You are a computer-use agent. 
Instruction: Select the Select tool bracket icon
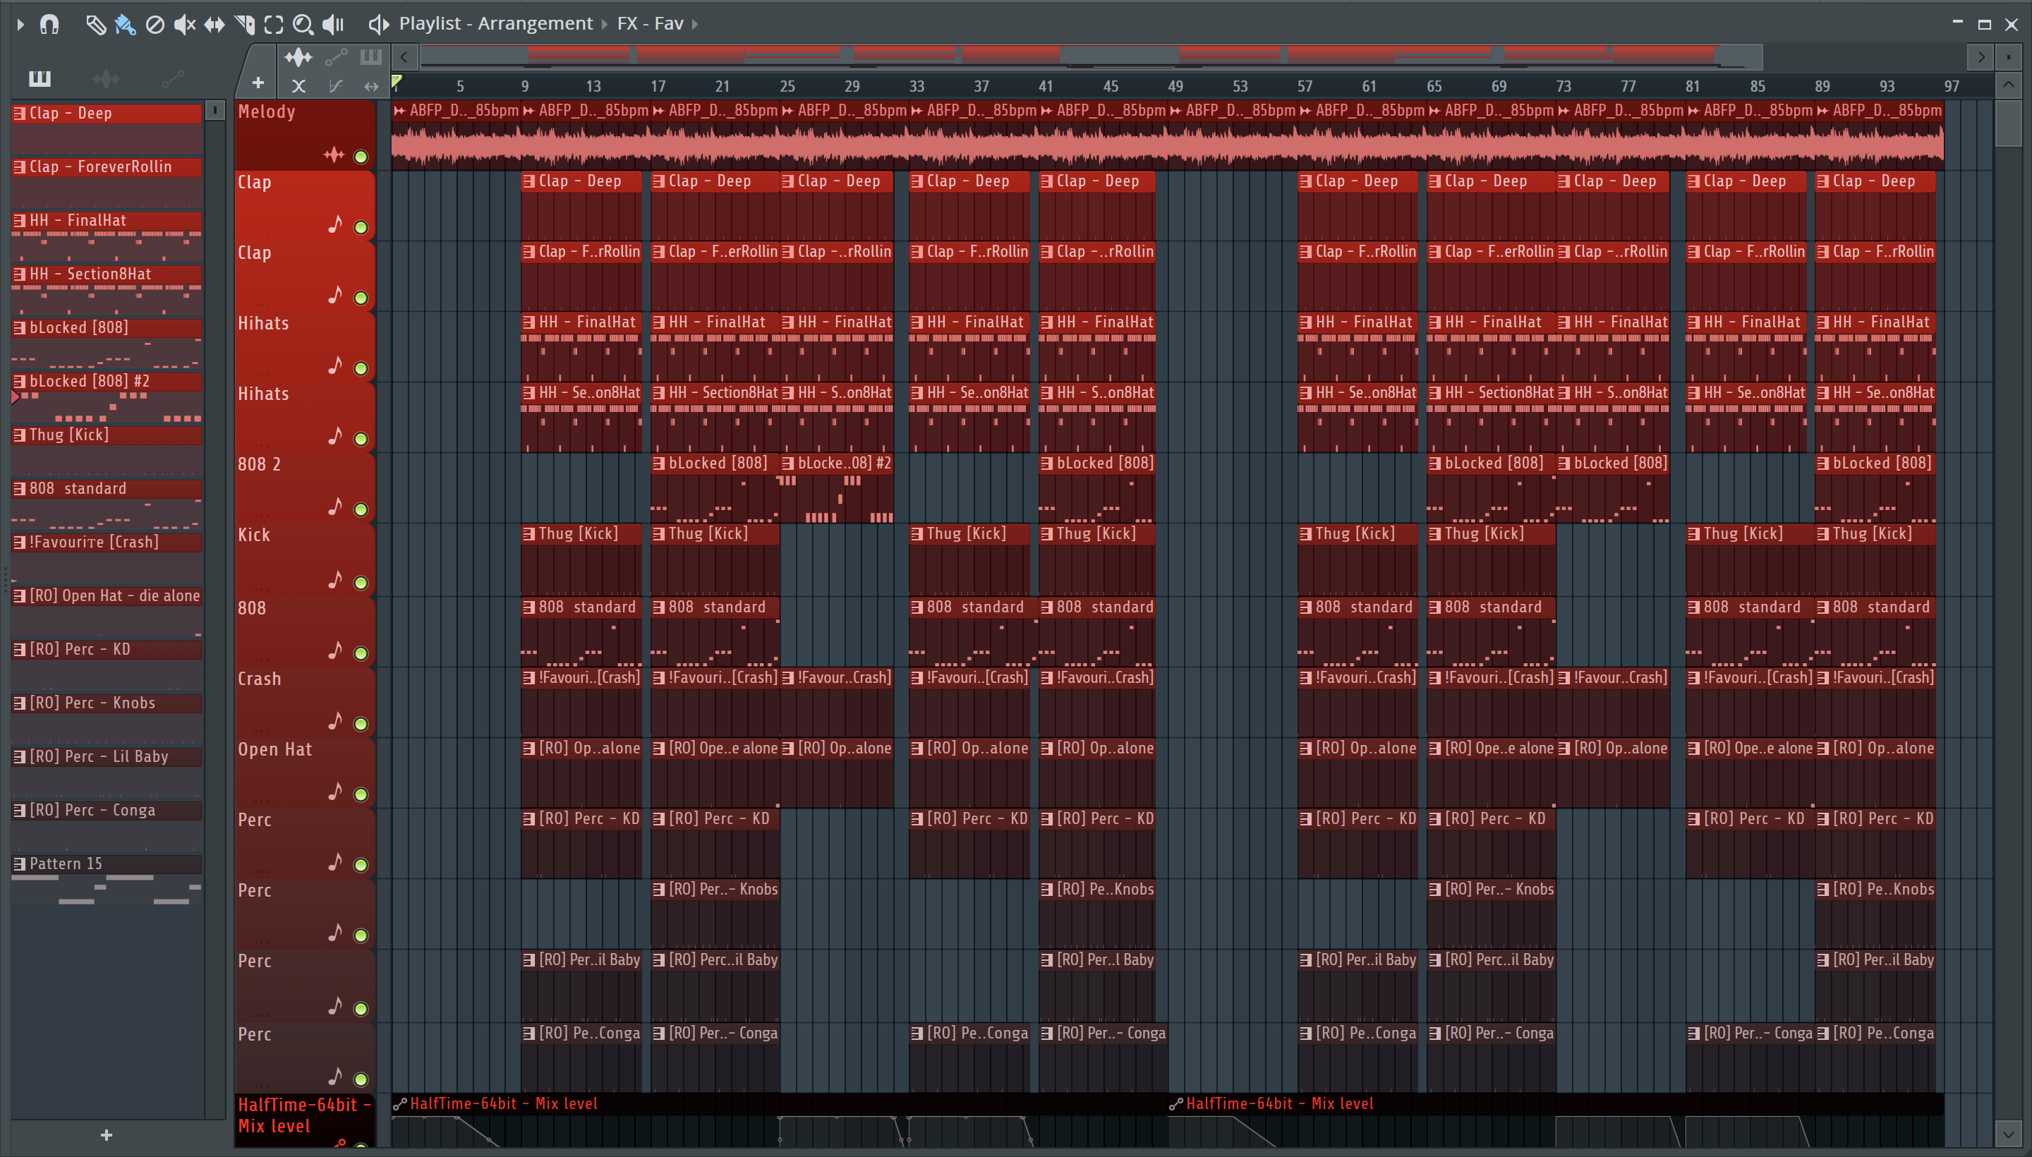coord(273,24)
